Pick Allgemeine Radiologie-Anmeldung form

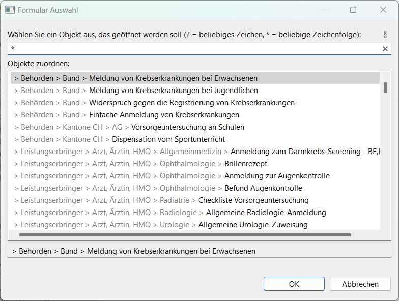[266, 213]
